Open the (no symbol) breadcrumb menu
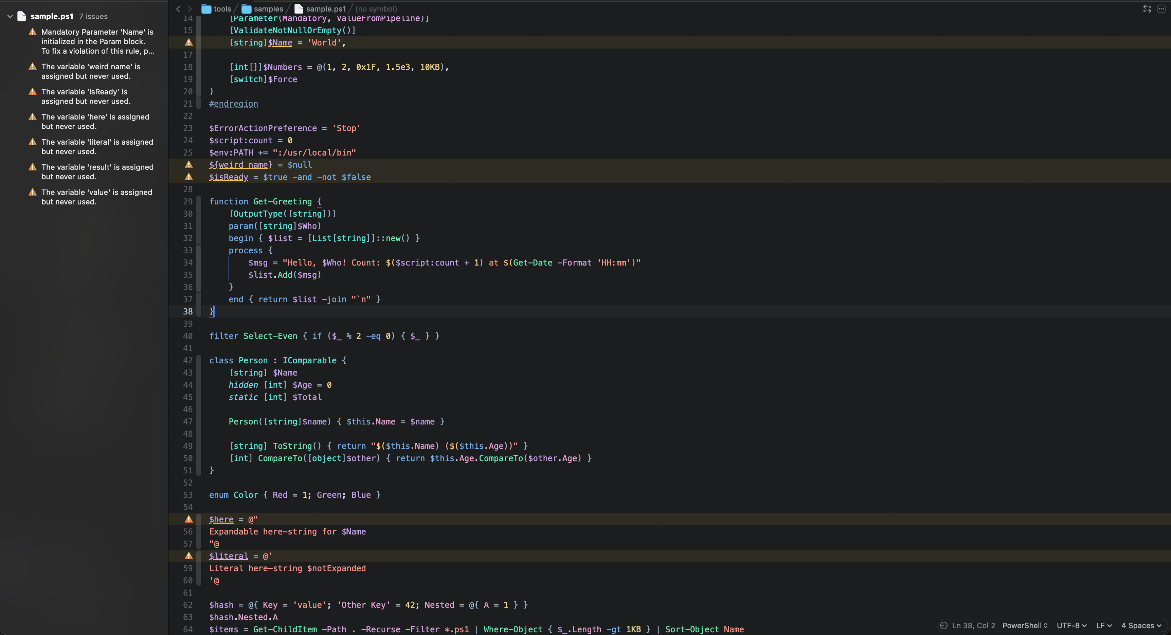The image size is (1171, 635). click(x=376, y=8)
